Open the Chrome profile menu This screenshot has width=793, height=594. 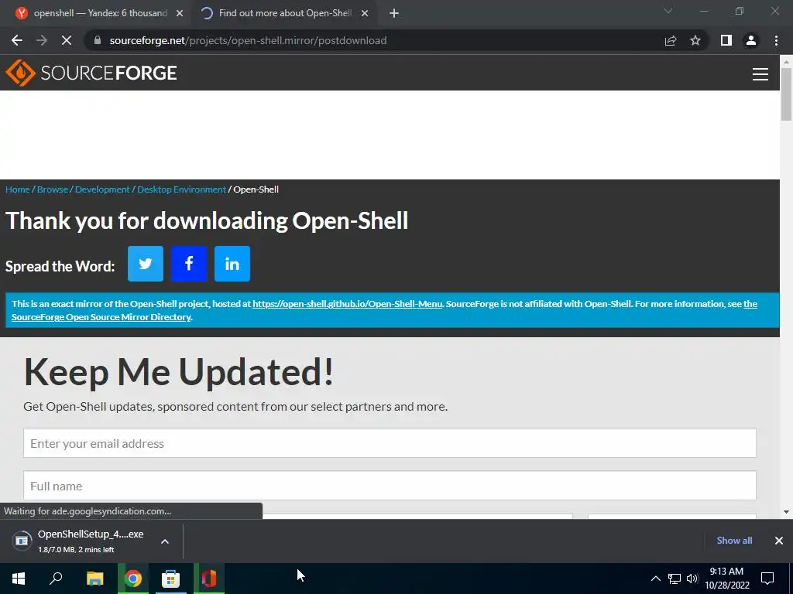[x=751, y=40]
